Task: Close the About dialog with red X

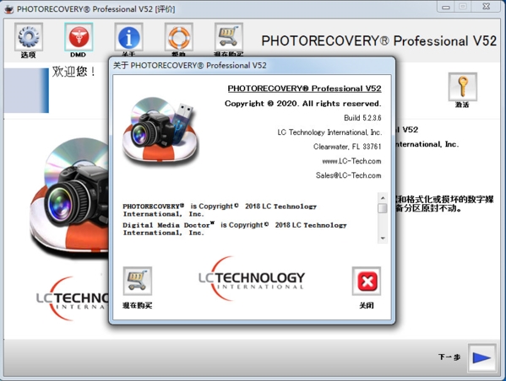Action: [x=367, y=281]
